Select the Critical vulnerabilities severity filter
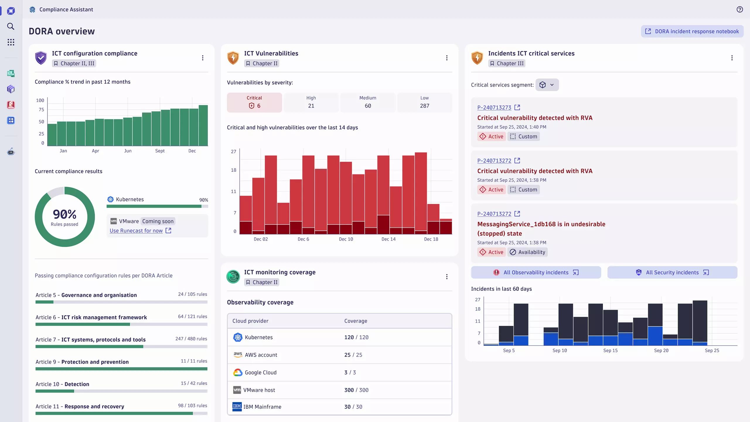750x422 pixels. click(x=254, y=102)
